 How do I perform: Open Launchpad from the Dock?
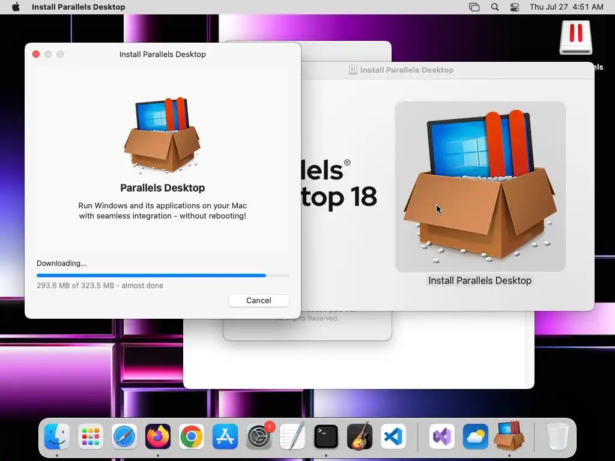91,436
